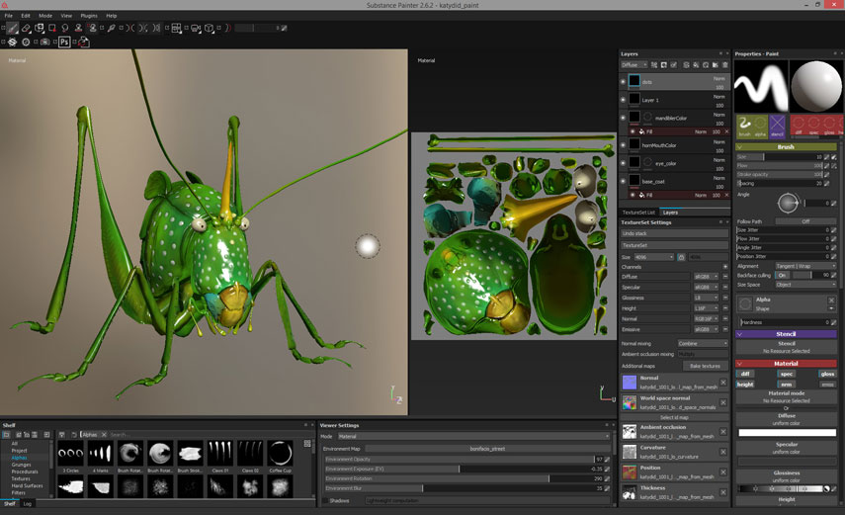Hide Layer 1 visibility

point(623,100)
